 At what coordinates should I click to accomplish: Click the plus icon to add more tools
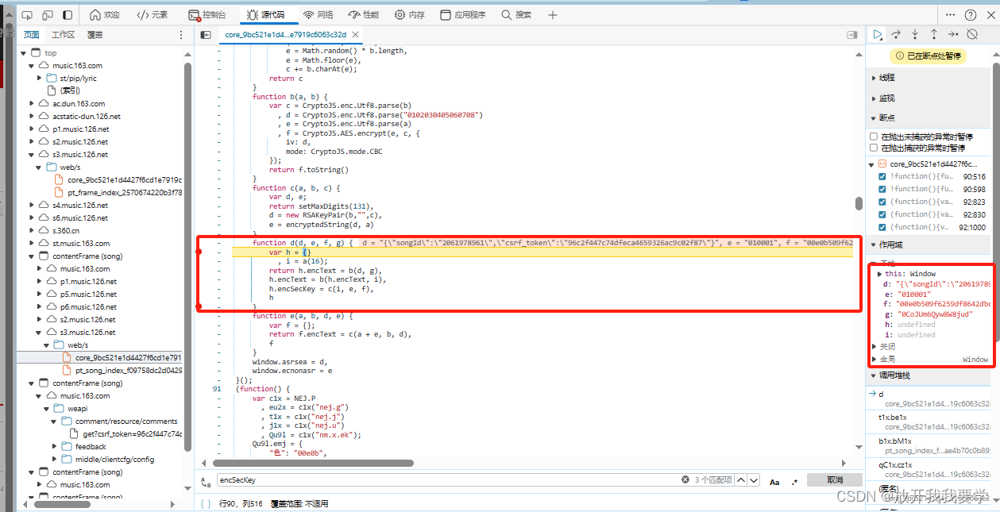553,15
